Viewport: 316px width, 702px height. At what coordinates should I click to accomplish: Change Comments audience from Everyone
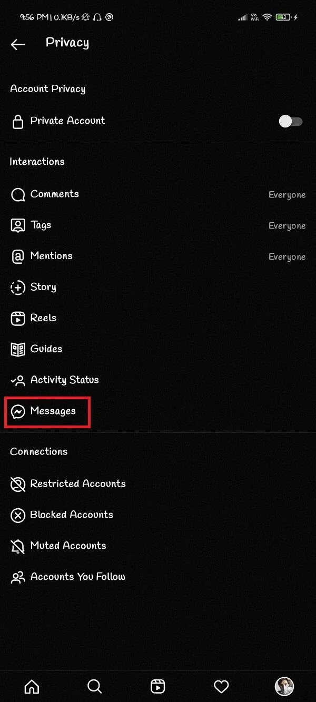pyautogui.click(x=287, y=194)
